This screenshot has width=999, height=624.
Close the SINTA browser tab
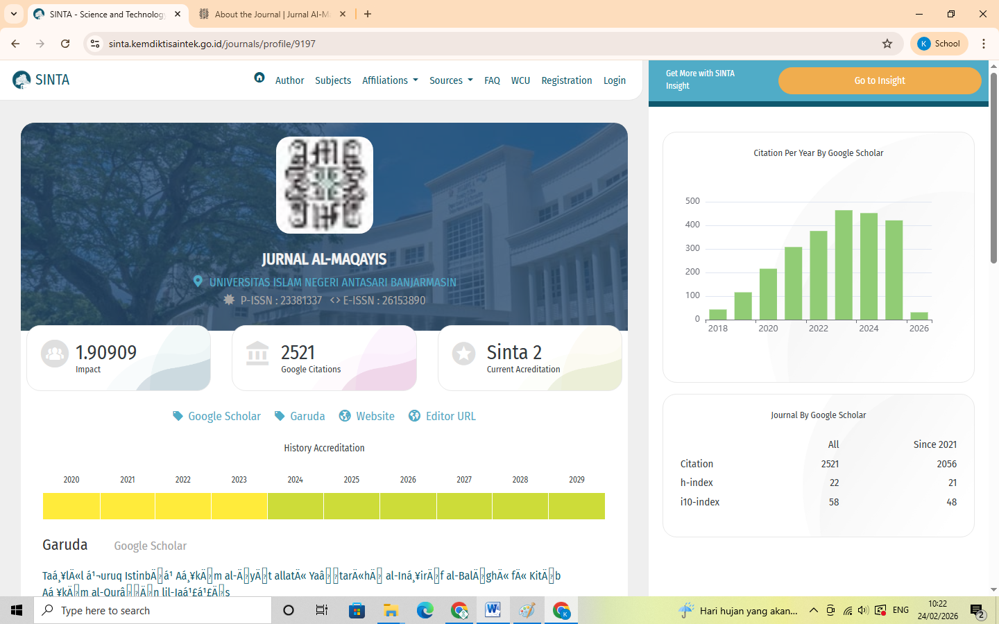click(x=178, y=14)
